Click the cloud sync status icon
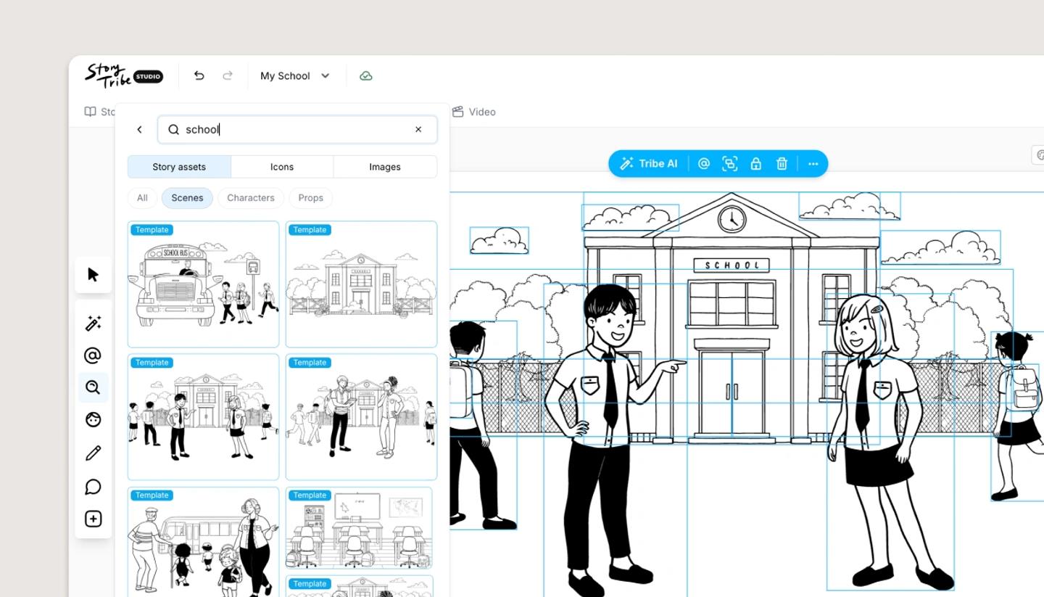 click(366, 75)
